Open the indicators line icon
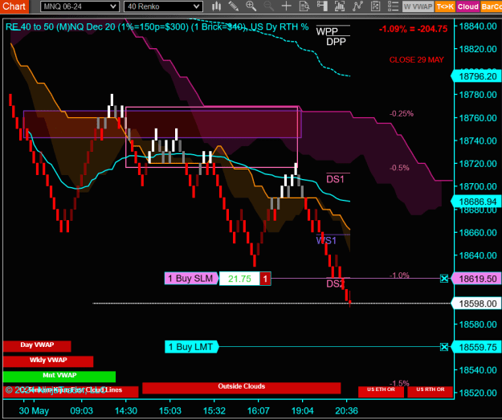Screen dimensions: 502x420 [357, 6]
